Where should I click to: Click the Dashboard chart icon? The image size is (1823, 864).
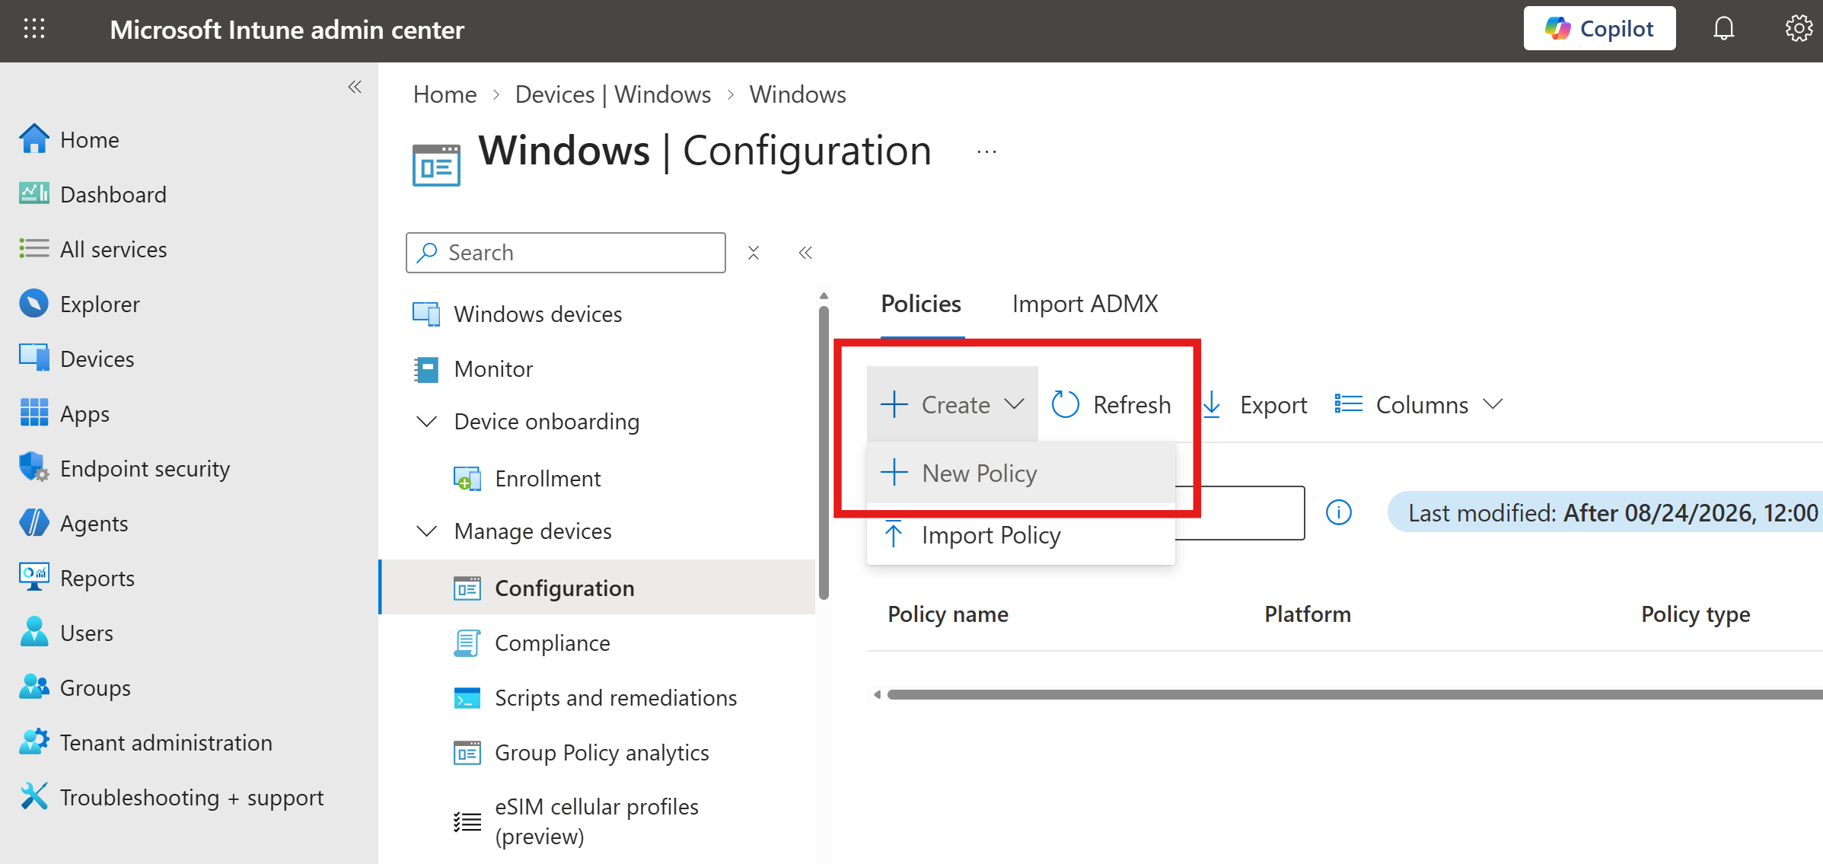click(x=34, y=194)
